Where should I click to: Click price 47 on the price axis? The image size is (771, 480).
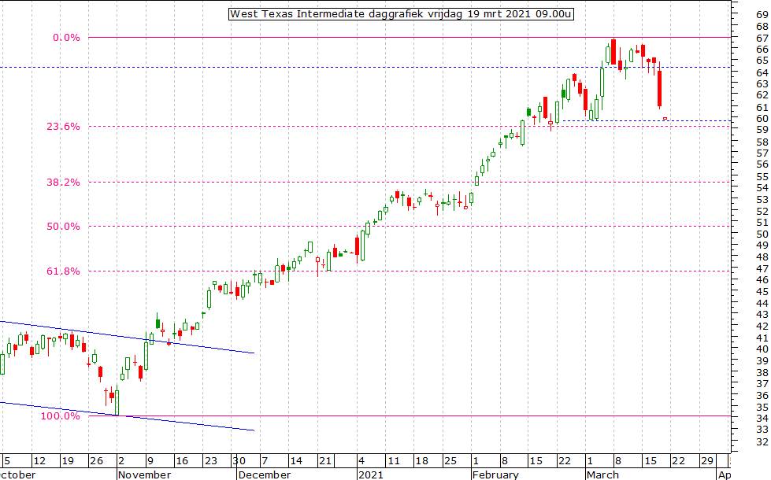coord(762,269)
